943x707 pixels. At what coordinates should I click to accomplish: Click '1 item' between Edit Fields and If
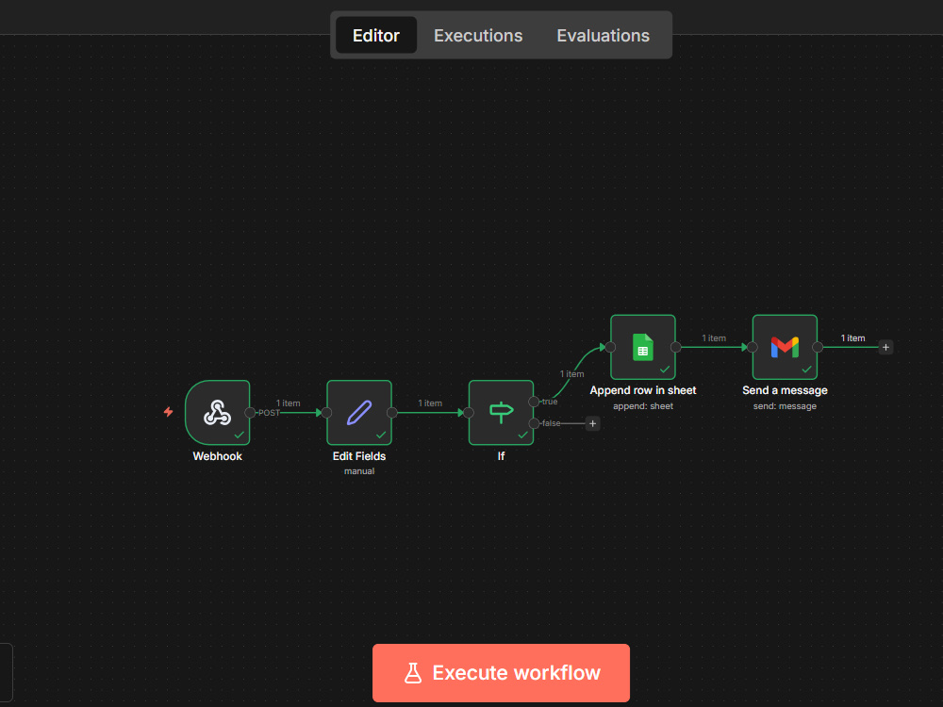[430, 403]
